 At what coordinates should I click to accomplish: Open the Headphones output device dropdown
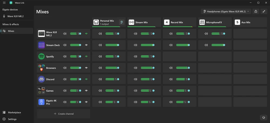tap(226, 12)
